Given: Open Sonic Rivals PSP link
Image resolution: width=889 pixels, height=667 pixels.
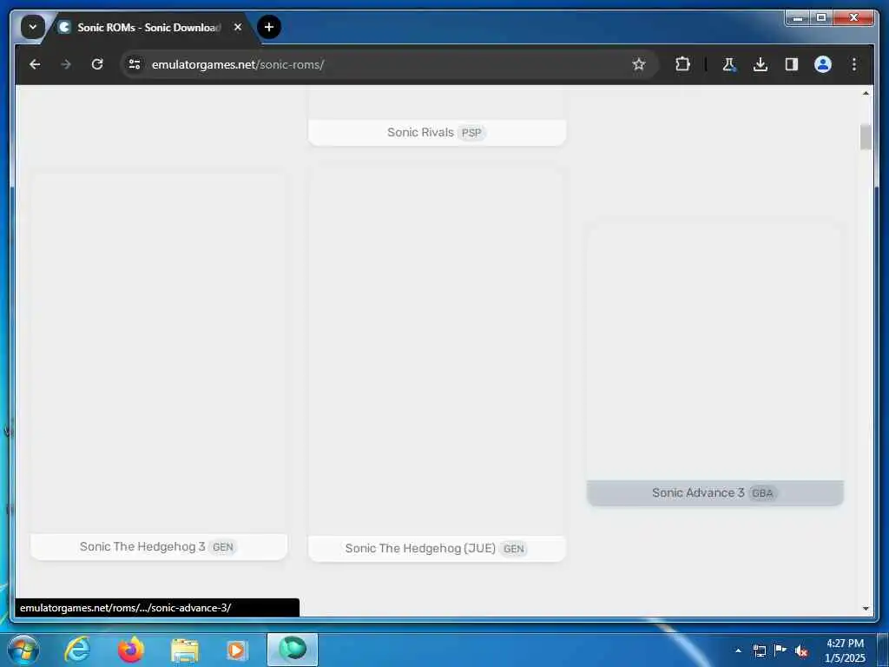Looking at the screenshot, I should 437,133.
